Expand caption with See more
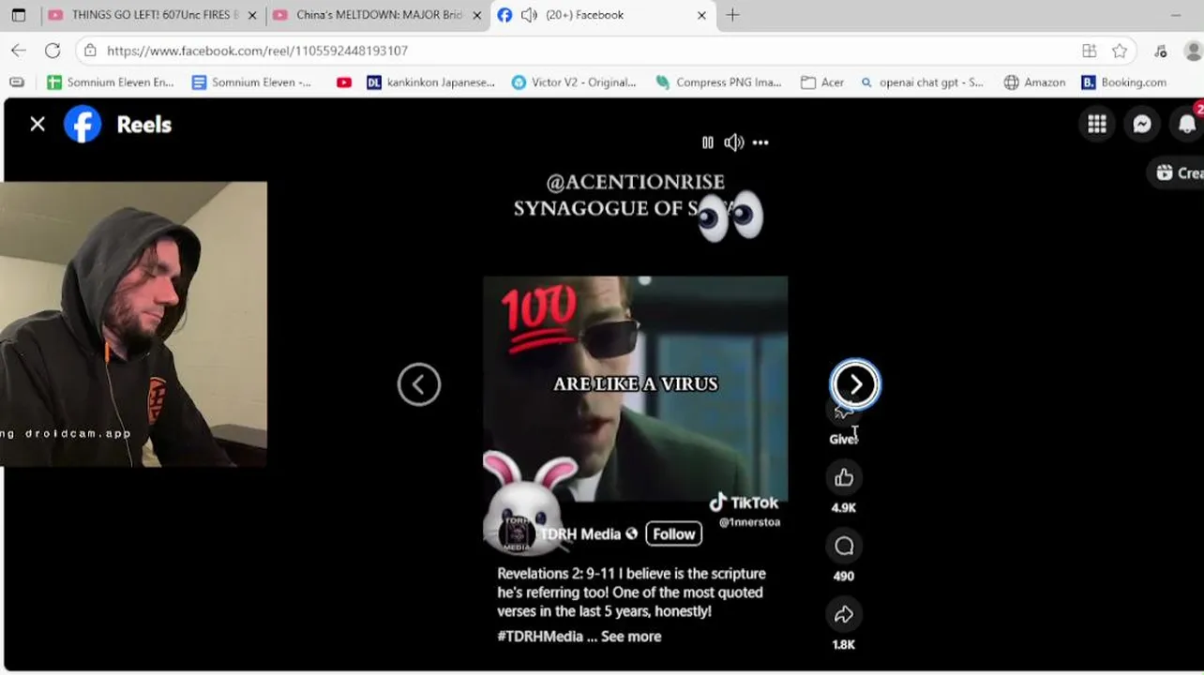The width and height of the screenshot is (1204, 675). point(631,637)
